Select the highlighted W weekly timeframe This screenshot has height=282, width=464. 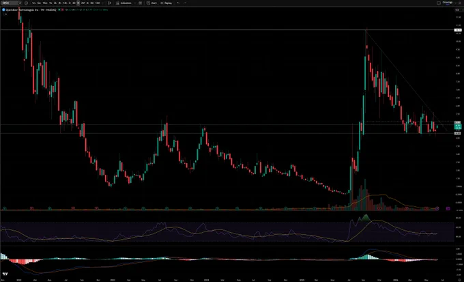tap(78, 3)
